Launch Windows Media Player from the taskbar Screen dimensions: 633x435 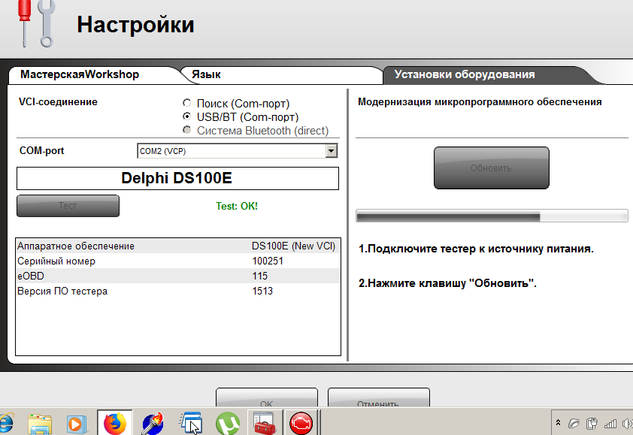(x=76, y=424)
